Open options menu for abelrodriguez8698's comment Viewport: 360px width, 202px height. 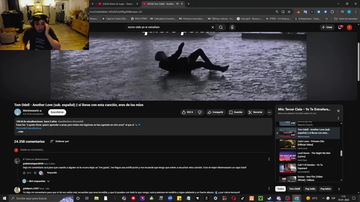(x=269, y=159)
